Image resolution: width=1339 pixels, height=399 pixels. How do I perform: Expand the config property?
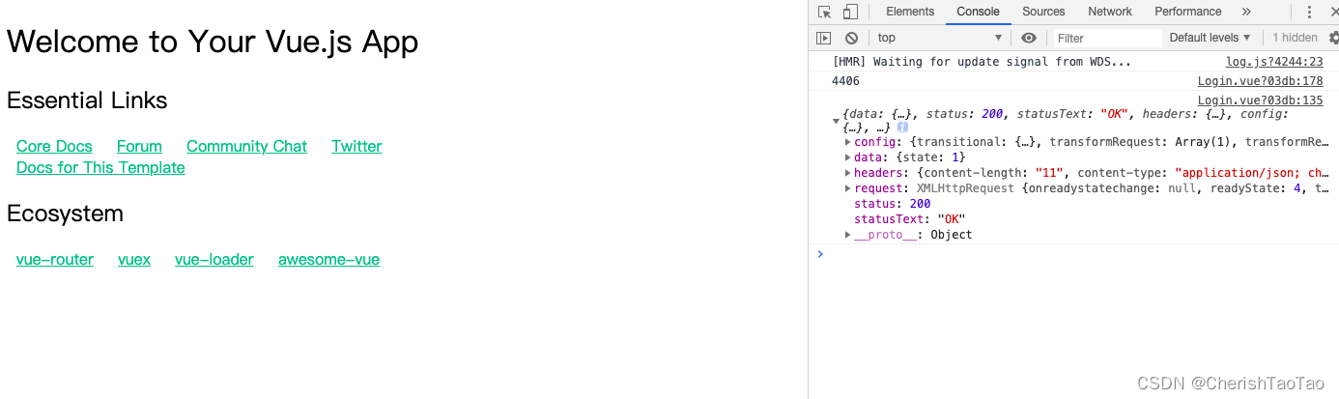848,143
